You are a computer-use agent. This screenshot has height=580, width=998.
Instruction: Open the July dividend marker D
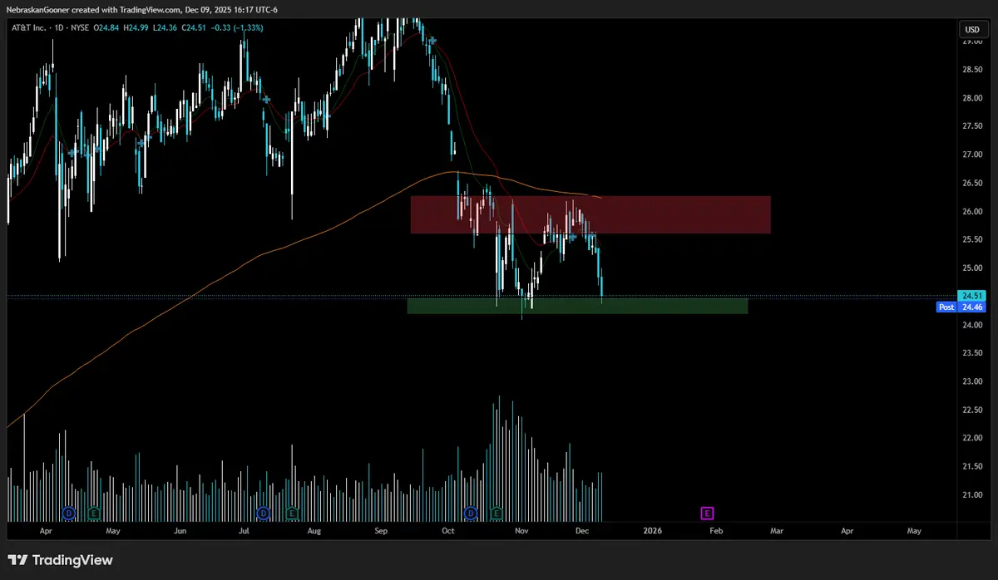(x=264, y=513)
